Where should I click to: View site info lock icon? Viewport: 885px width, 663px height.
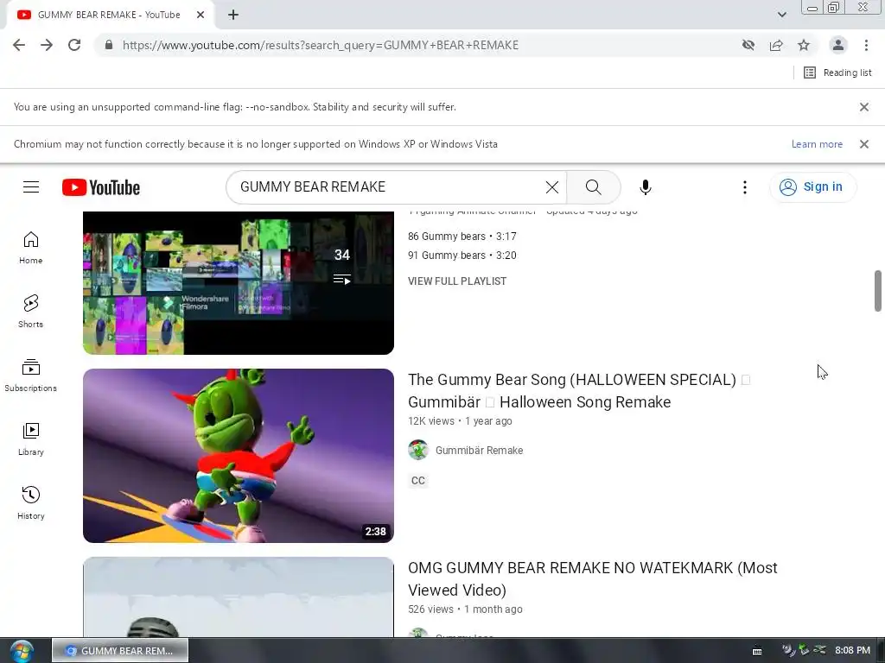tap(109, 45)
